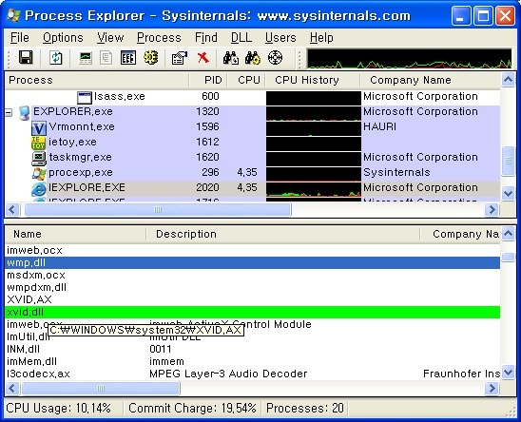This screenshot has height=422, width=521.
Task: Click the upper pane scroll down arrow
Action: [508, 193]
